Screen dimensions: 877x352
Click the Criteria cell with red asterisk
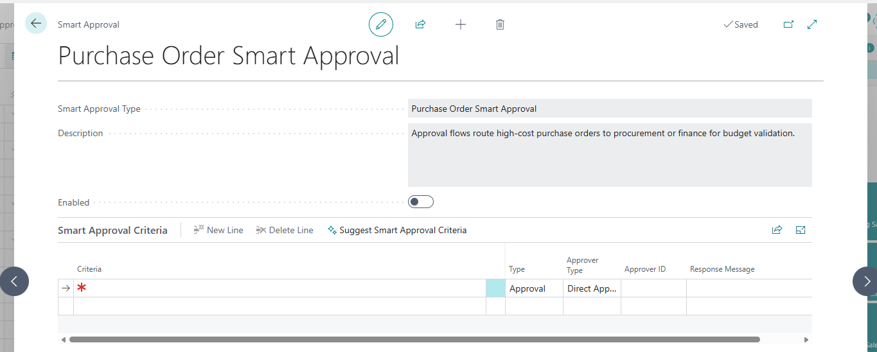tap(279, 288)
